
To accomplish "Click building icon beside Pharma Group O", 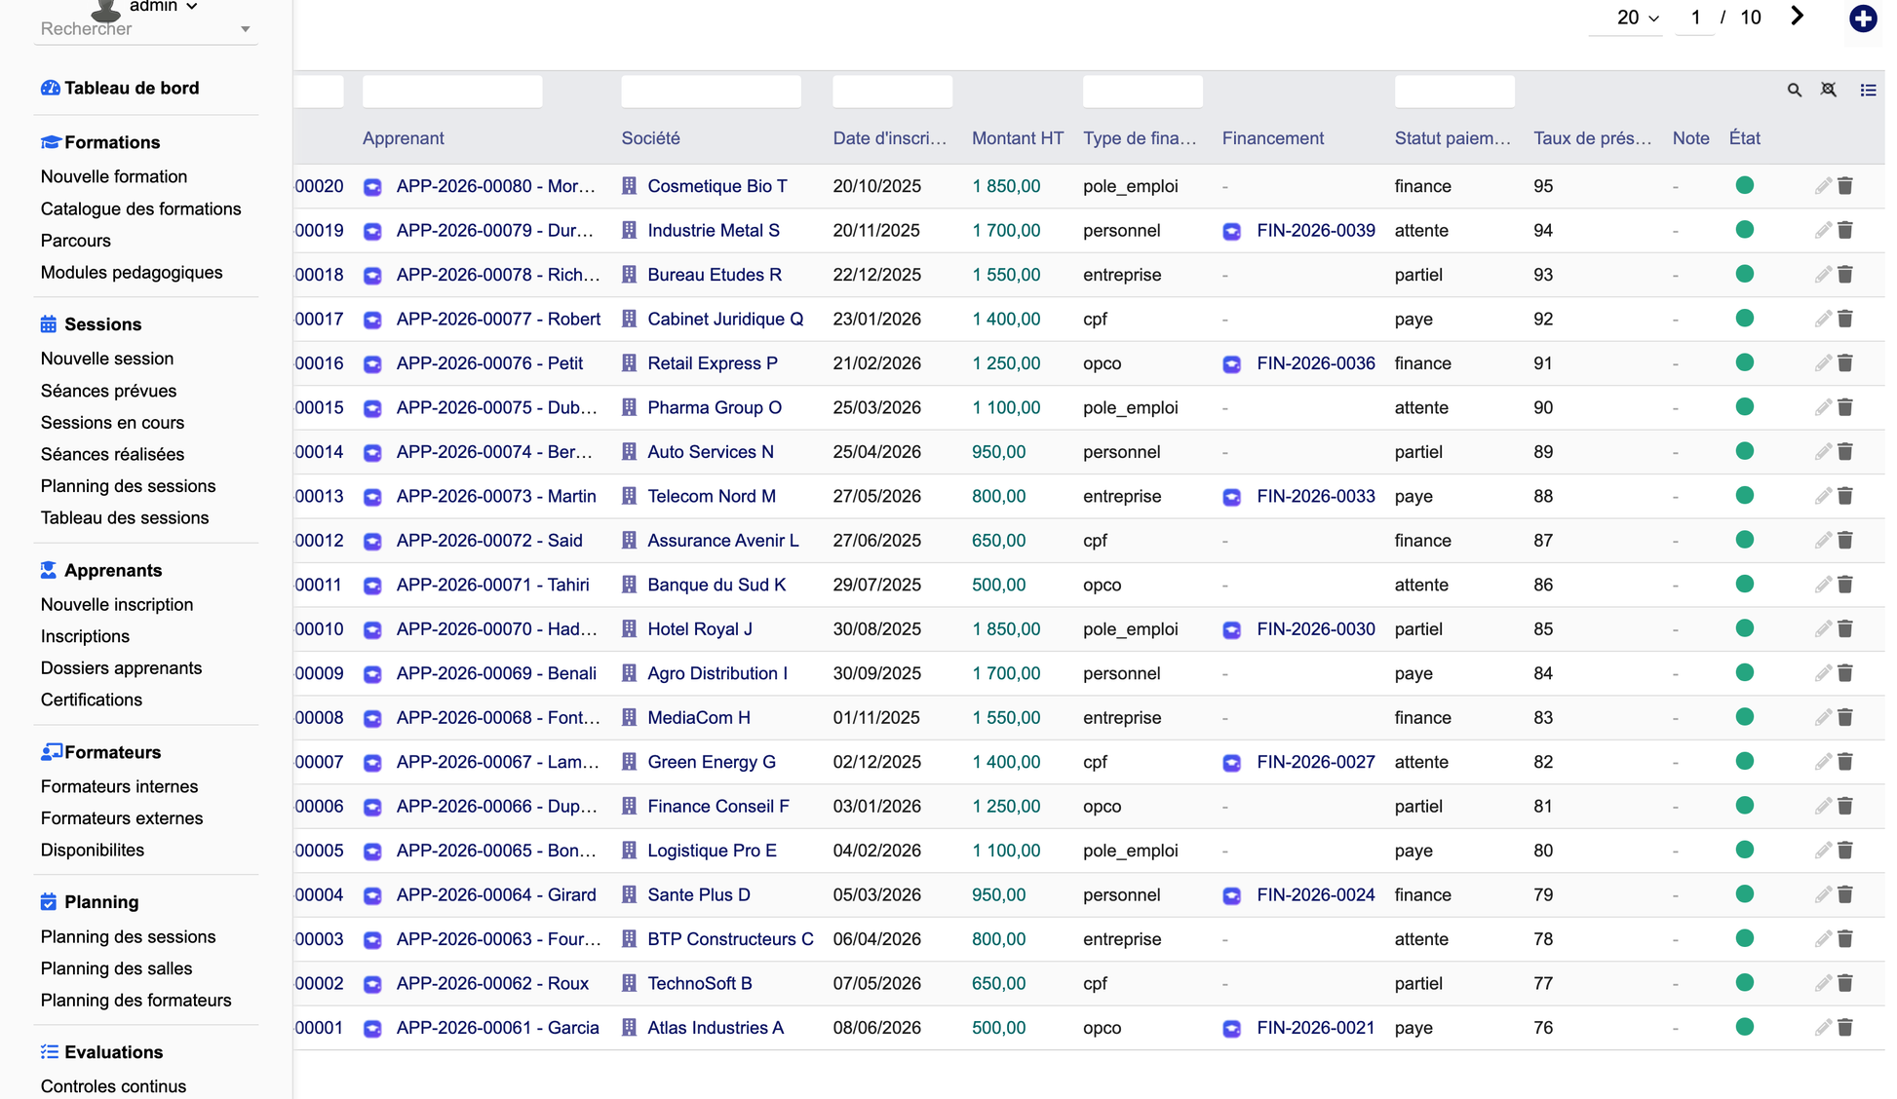I will 629,407.
